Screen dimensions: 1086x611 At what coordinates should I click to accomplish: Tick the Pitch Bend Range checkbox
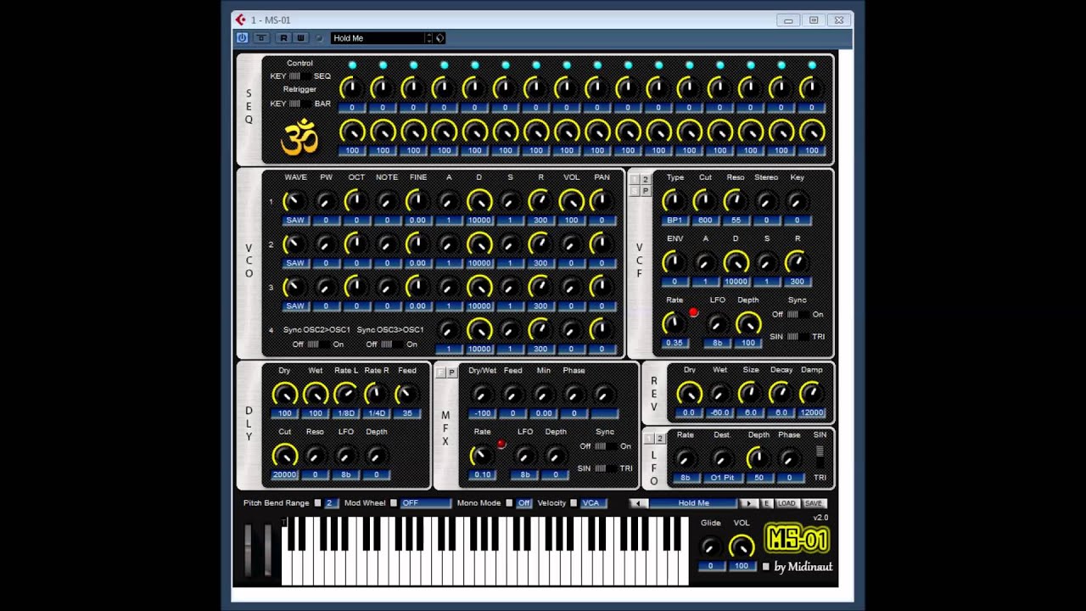coord(318,503)
